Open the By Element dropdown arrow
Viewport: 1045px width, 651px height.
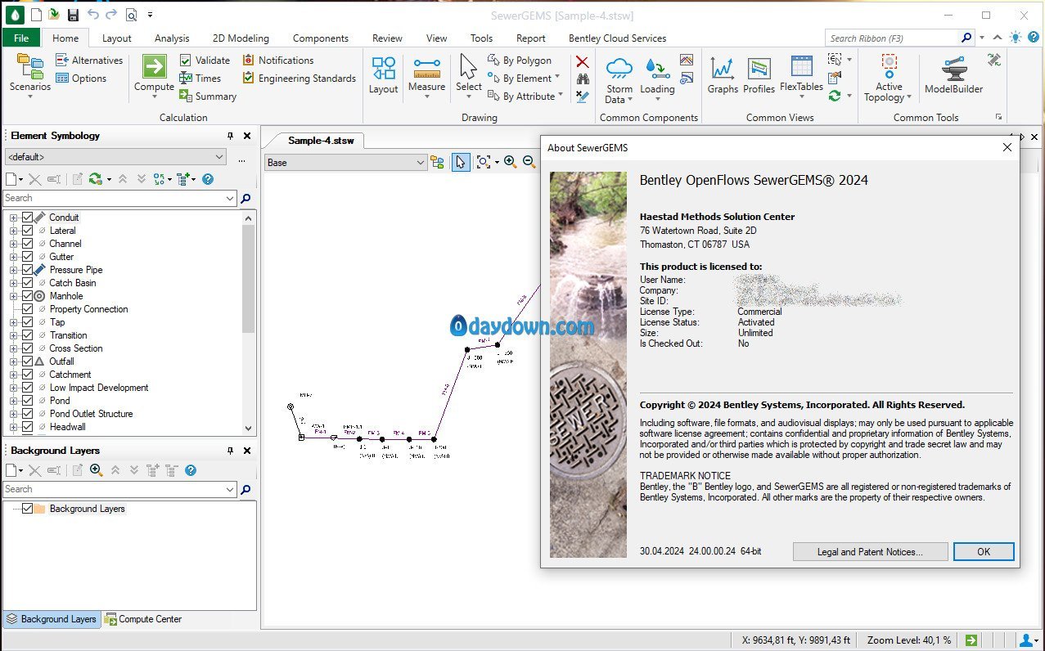557,78
